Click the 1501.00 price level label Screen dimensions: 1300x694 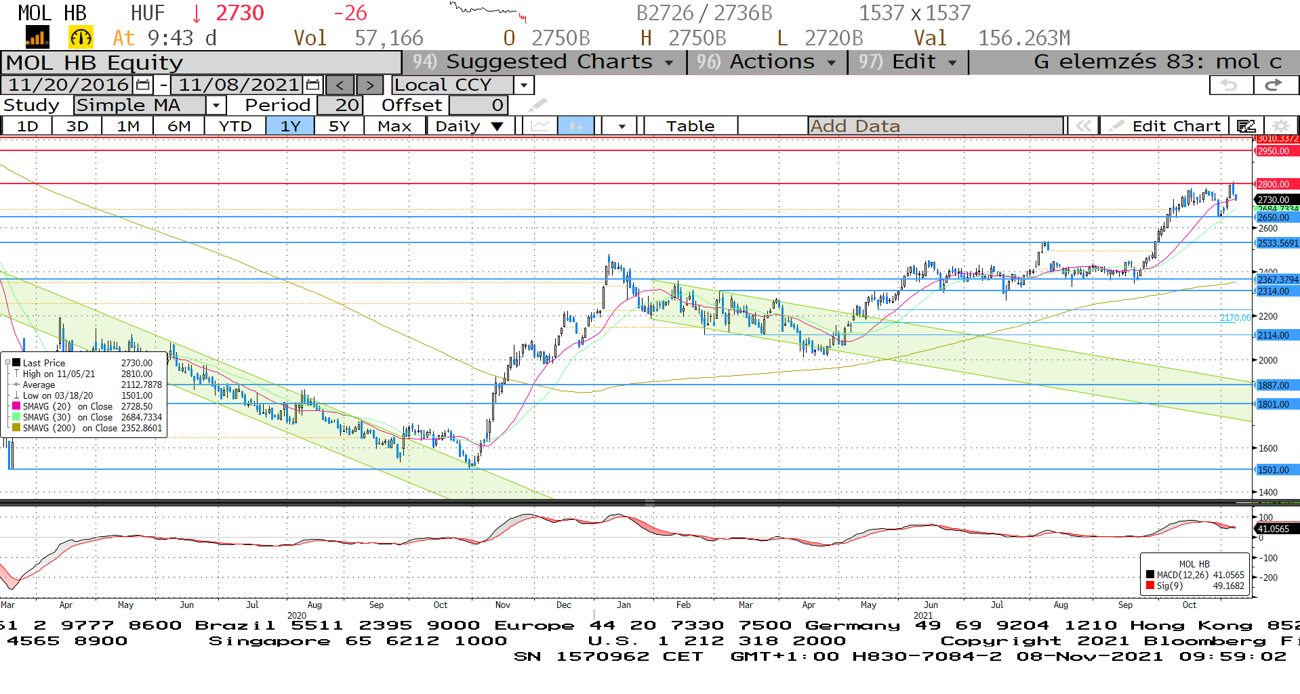point(1277,470)
